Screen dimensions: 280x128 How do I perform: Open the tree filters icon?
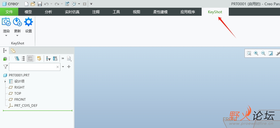[x=48, y=58]
